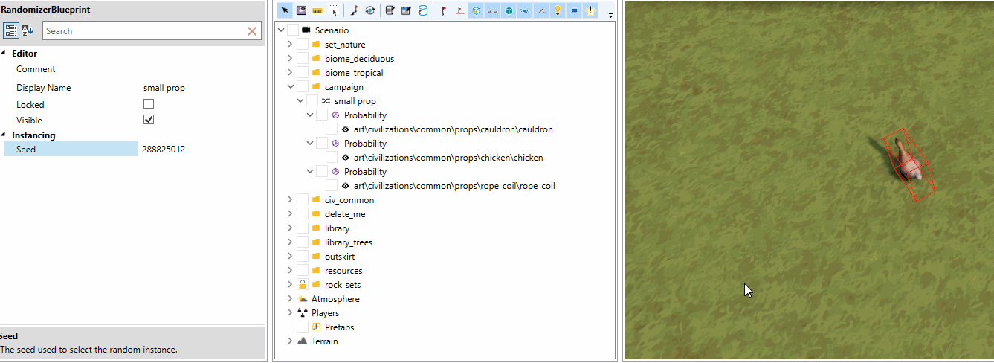
Task: Select the resources folder
Action: click(343, 271)
